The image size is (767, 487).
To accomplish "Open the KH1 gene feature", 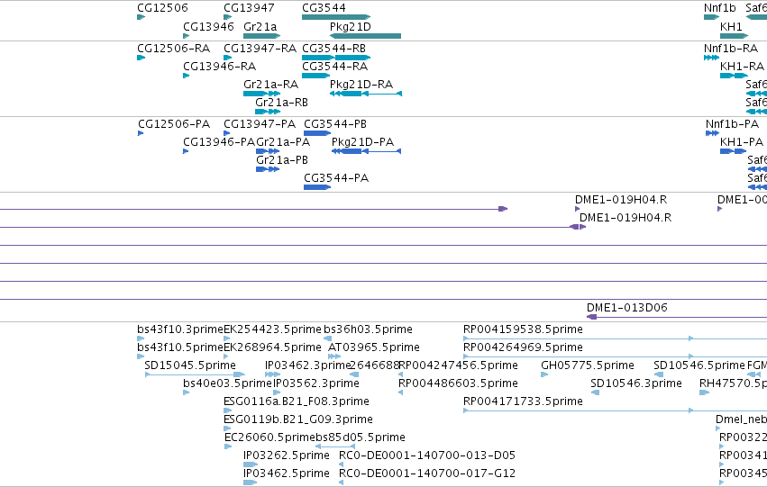I will click(735, 36).
